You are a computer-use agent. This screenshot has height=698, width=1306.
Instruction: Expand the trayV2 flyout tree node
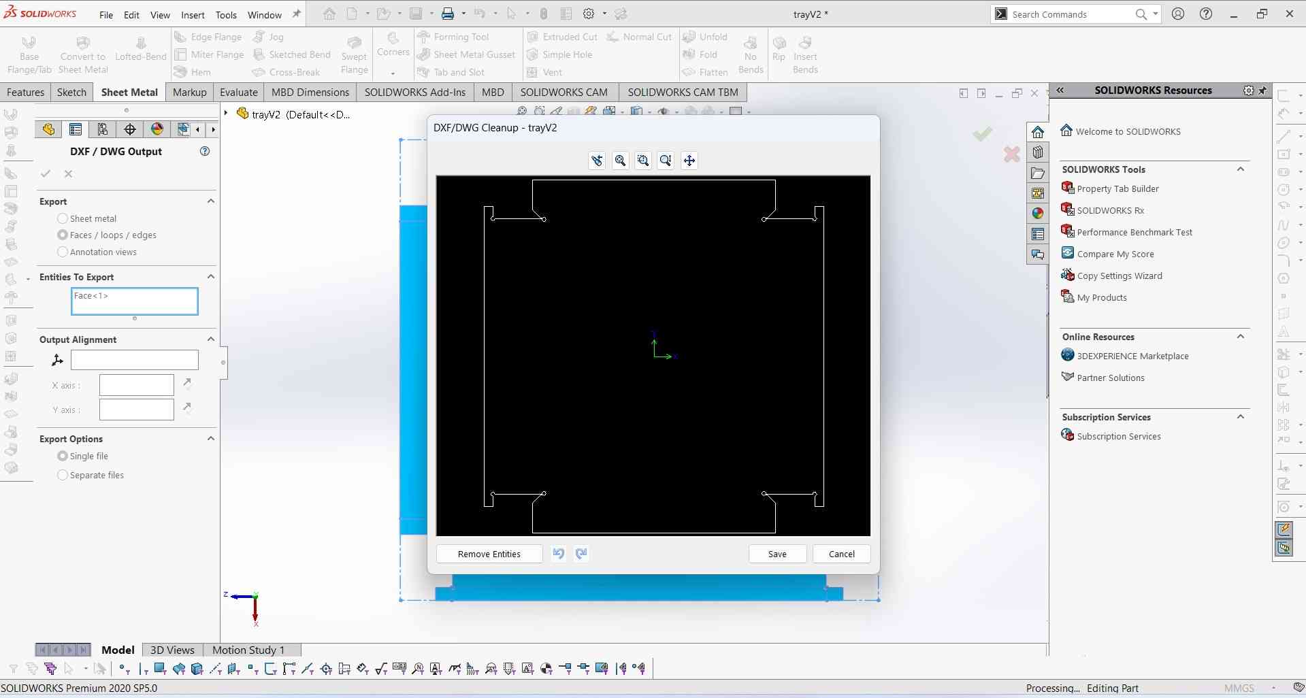tap(226, 114)
